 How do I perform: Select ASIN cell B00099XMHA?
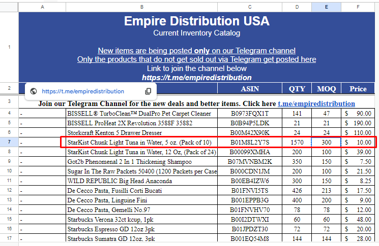(x=250, y=152)
